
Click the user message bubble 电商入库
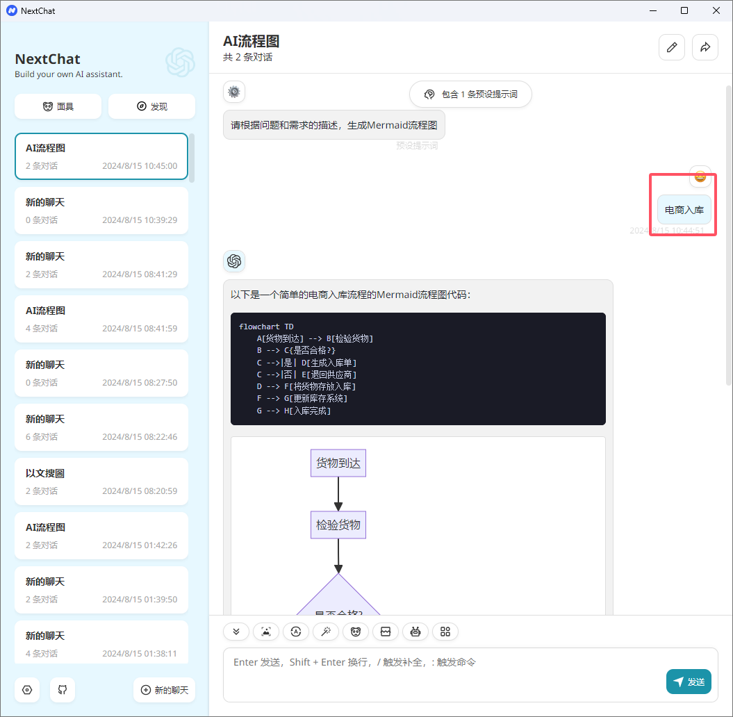point(684,210)
